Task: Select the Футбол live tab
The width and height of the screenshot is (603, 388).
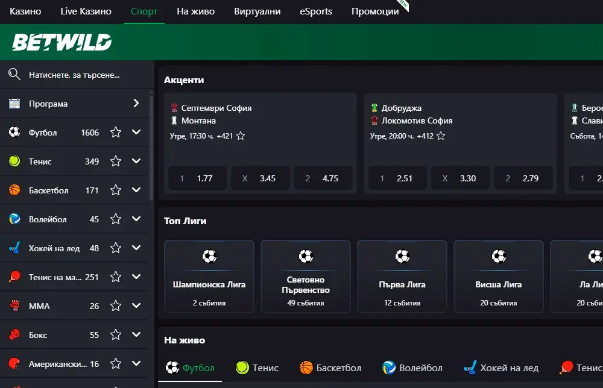Action: [x=190, y=368]
